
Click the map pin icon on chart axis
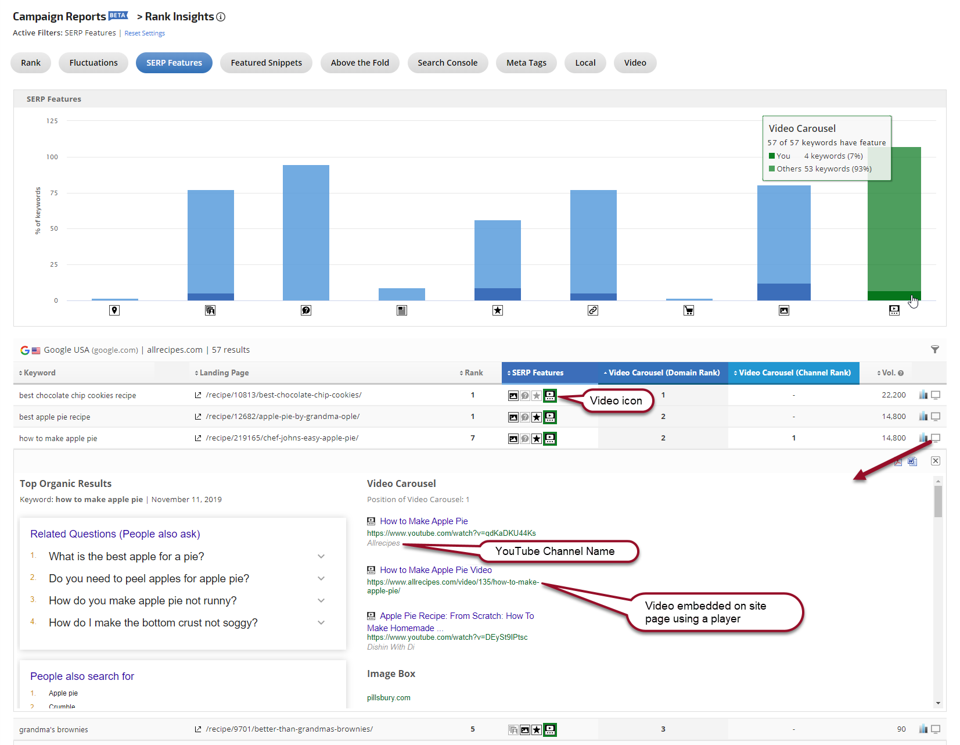114,310
